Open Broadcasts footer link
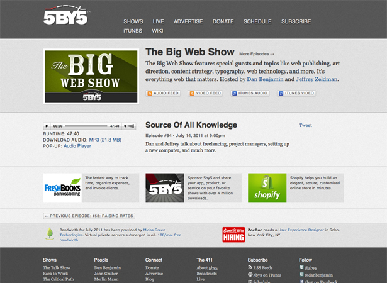 click(x=206, y=274)
